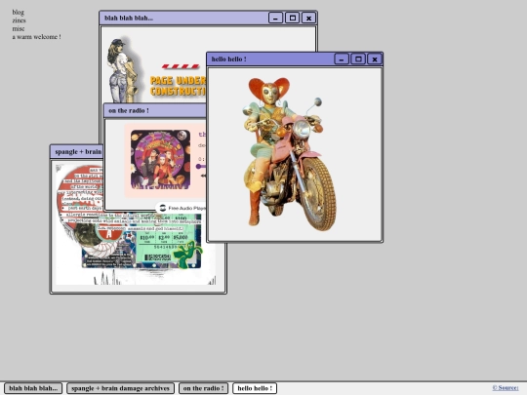
Task: Open the Source link in taskbar
Action: click(506, 388)
